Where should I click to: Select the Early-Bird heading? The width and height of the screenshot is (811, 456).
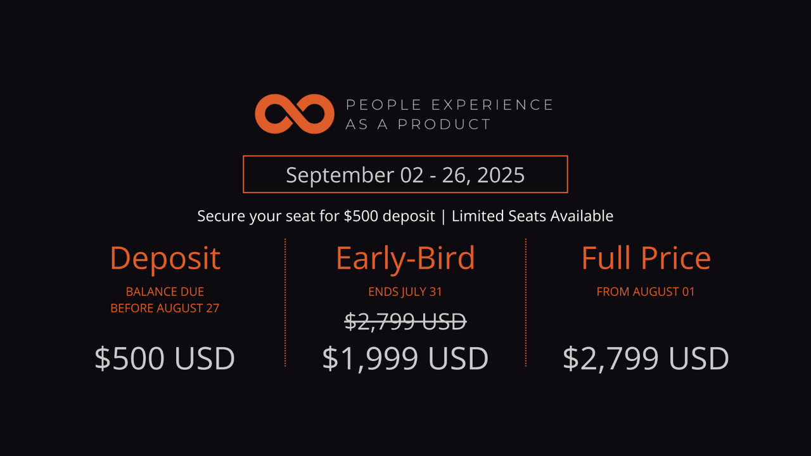tap(405, 258)
